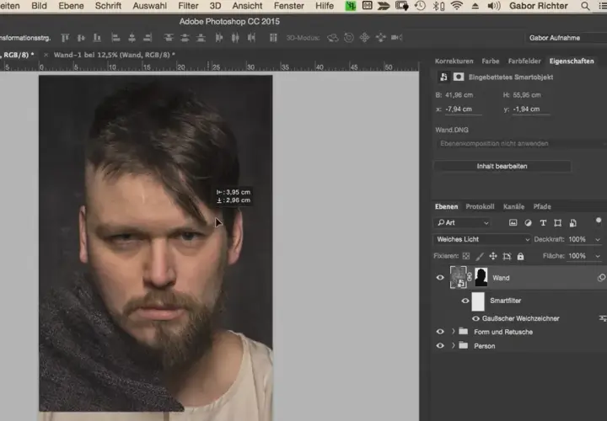Filter layers by pixel layers icon
607x421 pixels.
[513, 222]
